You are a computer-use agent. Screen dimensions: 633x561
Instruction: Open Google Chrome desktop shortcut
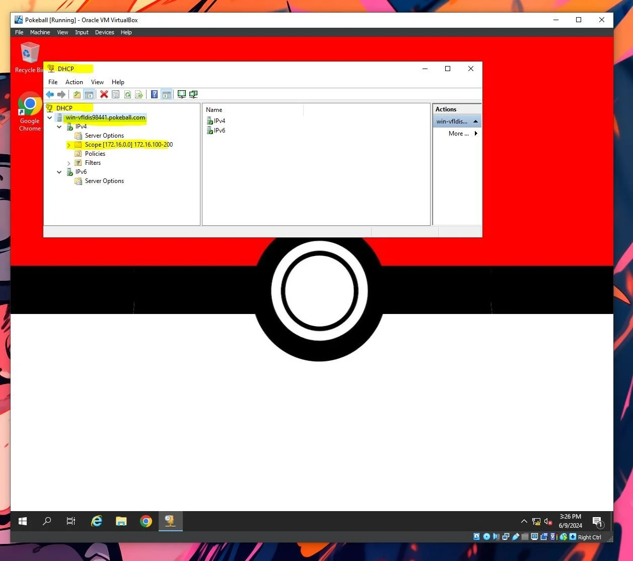(30, 112)
